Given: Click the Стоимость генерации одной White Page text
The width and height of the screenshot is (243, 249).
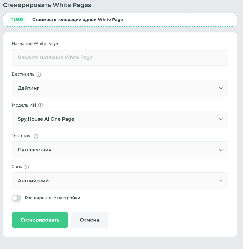Looking at the screenshot, I should (78, 20).
